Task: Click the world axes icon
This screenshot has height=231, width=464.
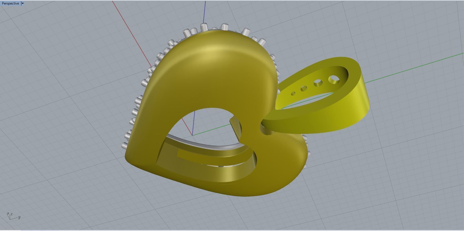Action: tap(13, 216)
